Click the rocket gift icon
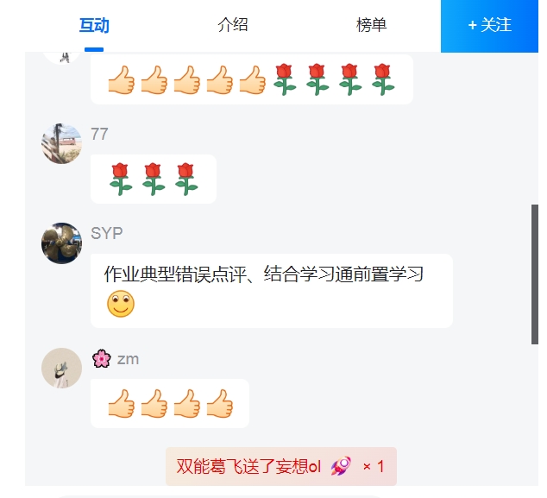 click(x=341, y=466)
